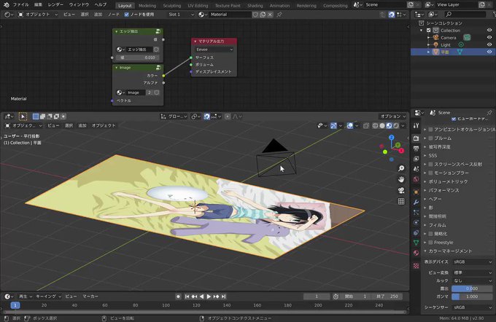Click the Material name input field

(230, 15)
